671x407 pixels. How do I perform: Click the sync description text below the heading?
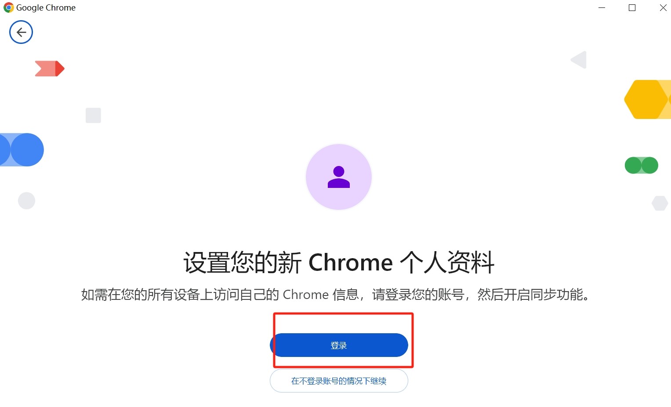(336, 294)
